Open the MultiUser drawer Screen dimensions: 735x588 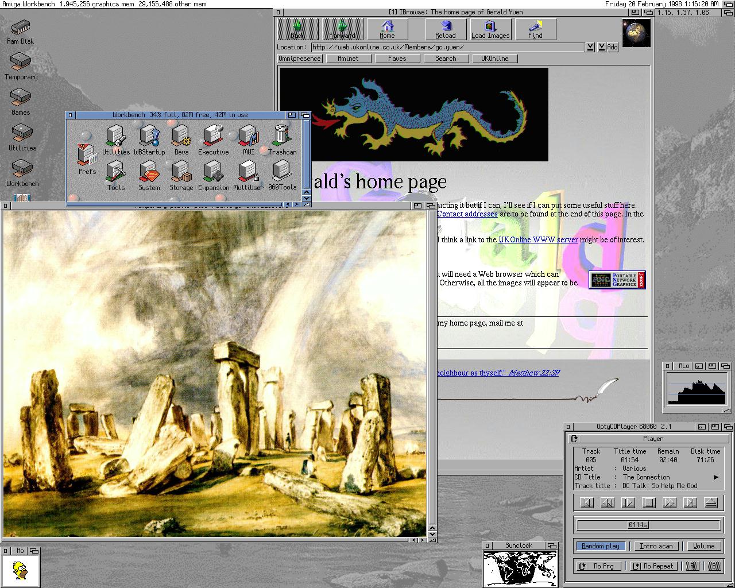[x=249, y=176]
